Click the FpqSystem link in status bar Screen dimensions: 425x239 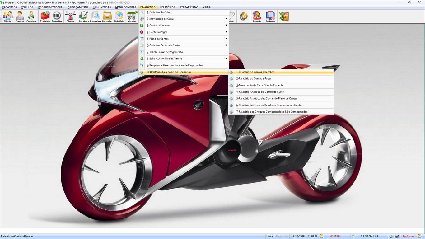click(409, 236)
